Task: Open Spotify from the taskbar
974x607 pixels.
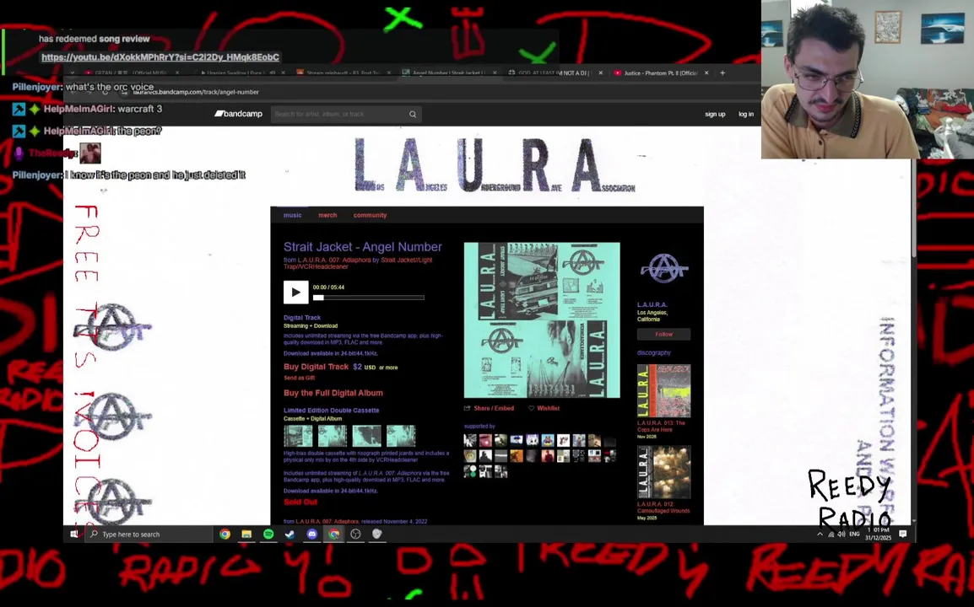Action: 268,534
